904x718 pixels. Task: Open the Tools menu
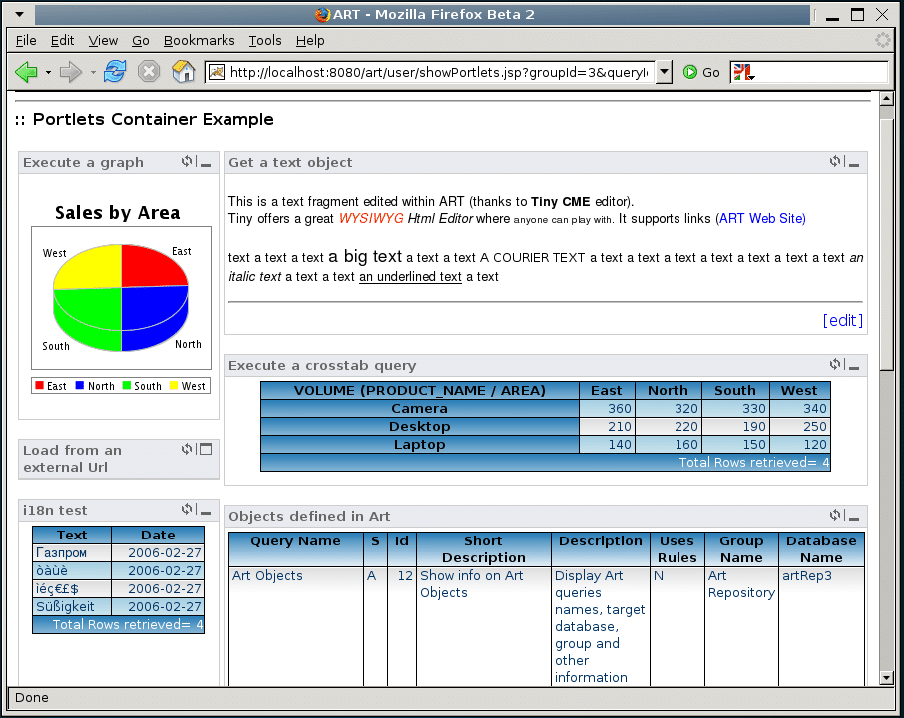[264, 40]
